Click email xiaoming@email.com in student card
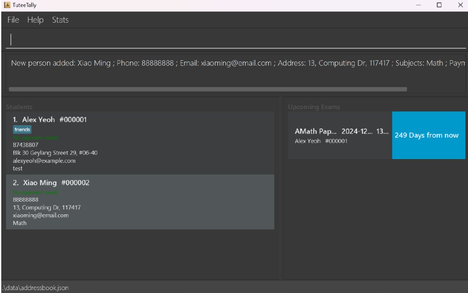468x293 pixels. [41, 215]
